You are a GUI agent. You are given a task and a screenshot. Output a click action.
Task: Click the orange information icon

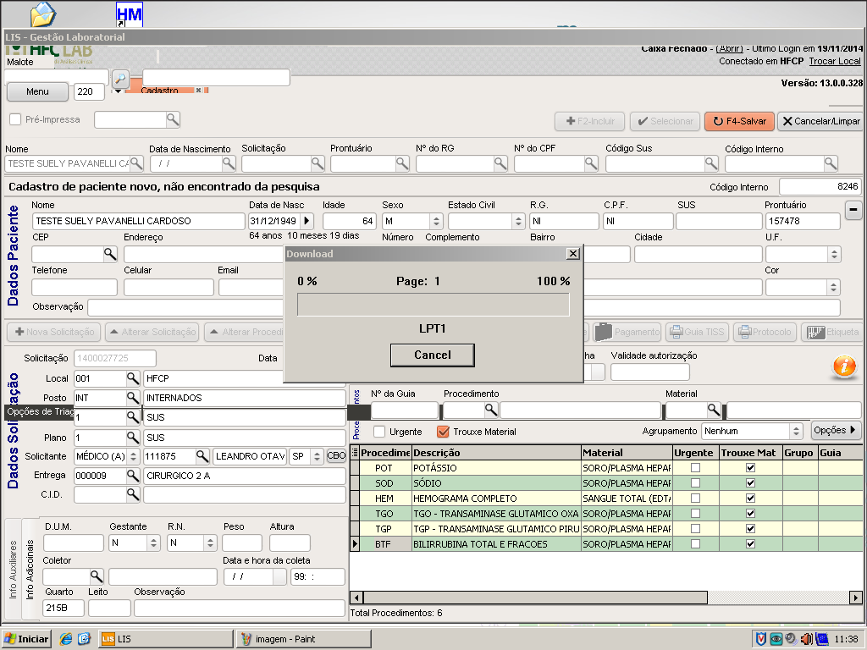[x=844, y=366]
